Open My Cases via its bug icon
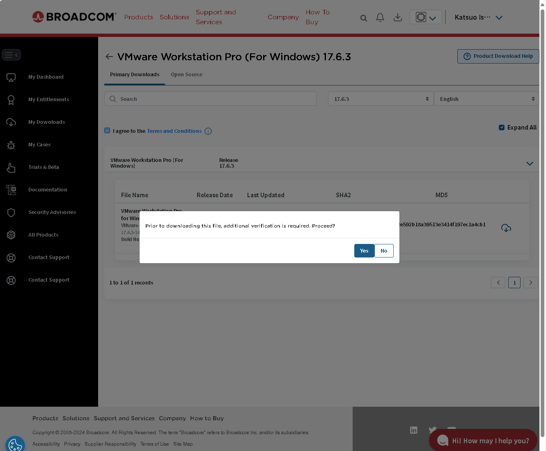Viewport: 546px width, 451px height. click(11, 145)
